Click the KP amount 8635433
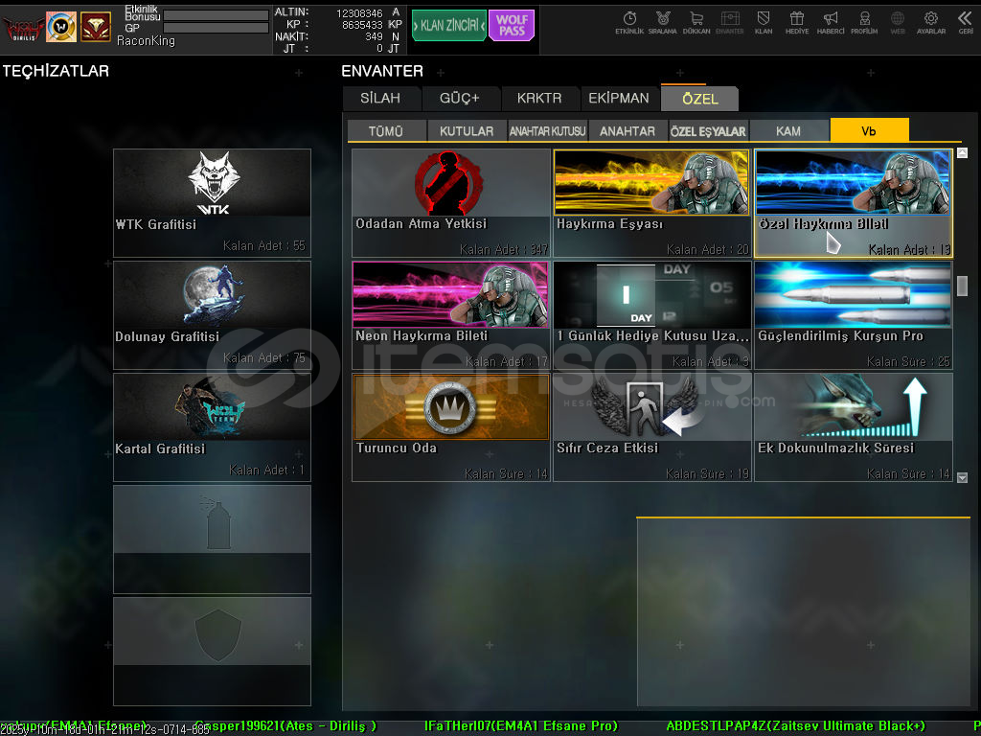 point(362,25)
